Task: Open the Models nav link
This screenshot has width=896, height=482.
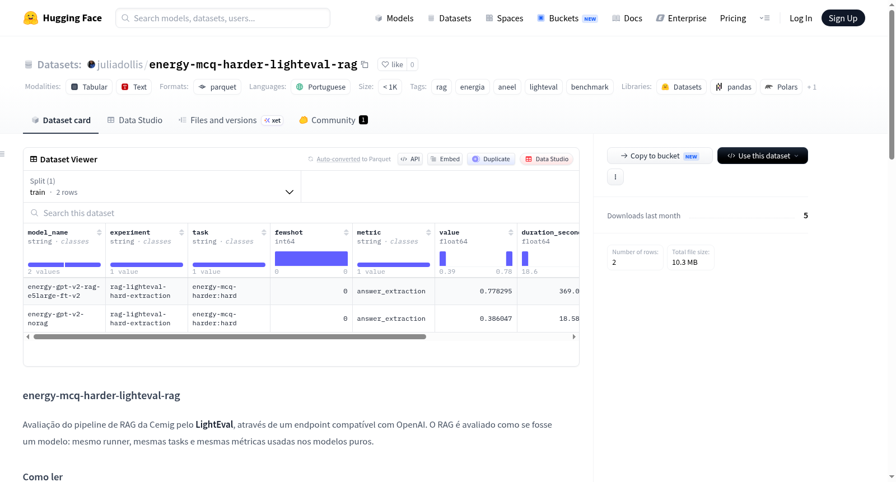Action: tap(394, 18)
